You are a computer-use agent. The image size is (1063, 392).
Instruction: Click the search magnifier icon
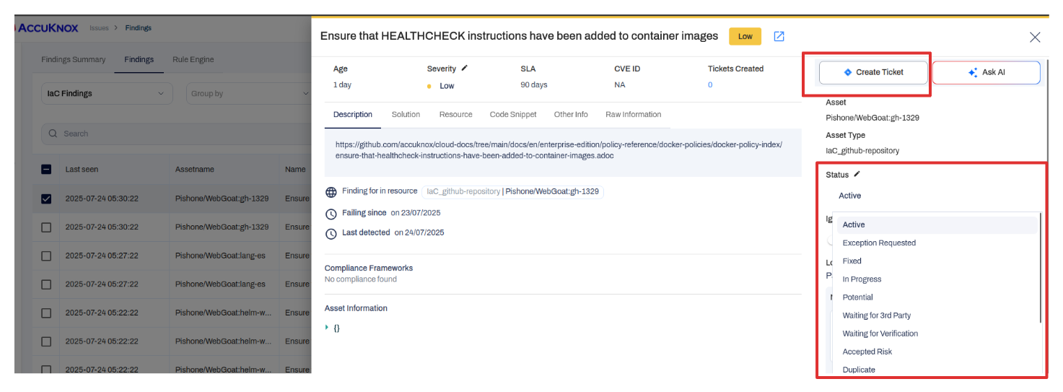[x=53, y=134]
